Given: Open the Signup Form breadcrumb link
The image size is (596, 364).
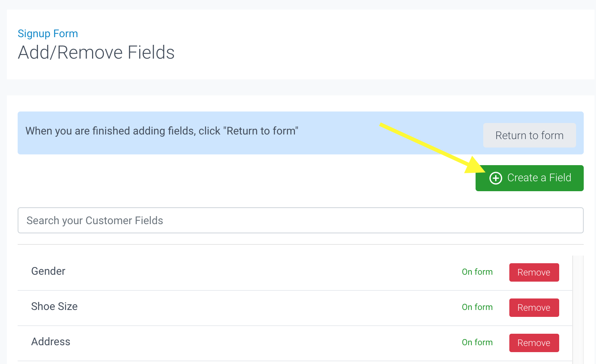Looking at the screenshot, I should coord(48,34).
